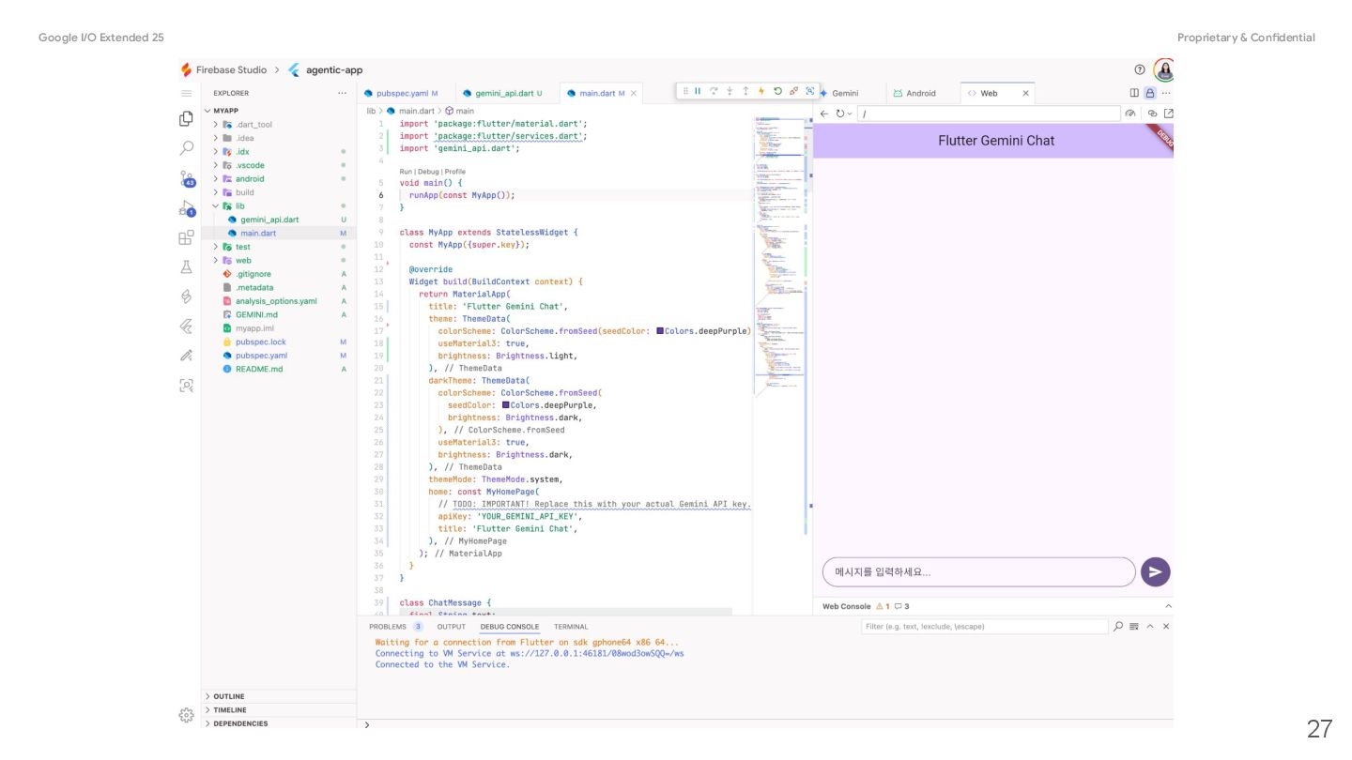Close the Web preview tab
1352x760 pixels.
click(1025, 93)
